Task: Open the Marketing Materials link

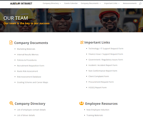Action: [26, 49]
